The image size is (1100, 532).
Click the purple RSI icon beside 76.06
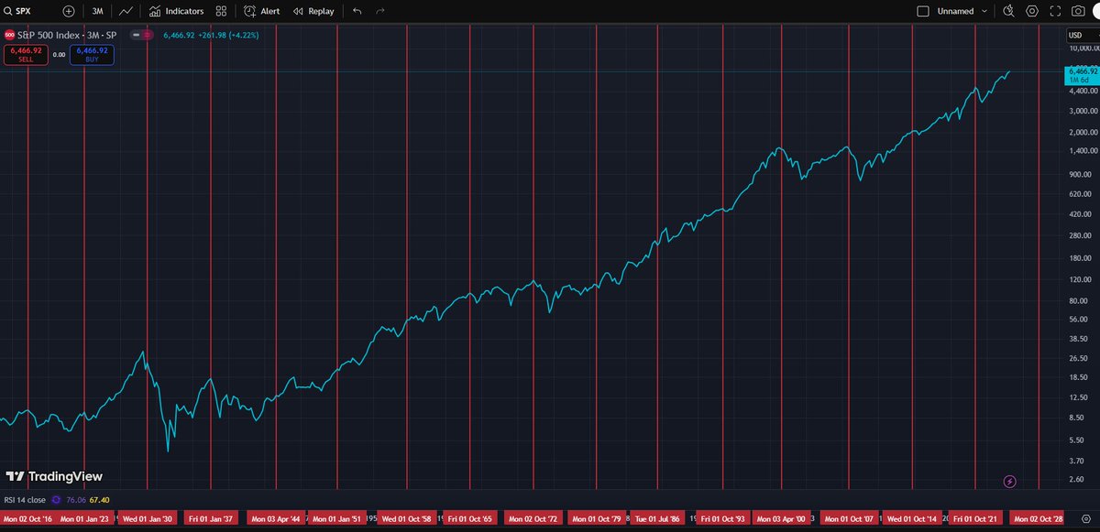click(58, 500)
